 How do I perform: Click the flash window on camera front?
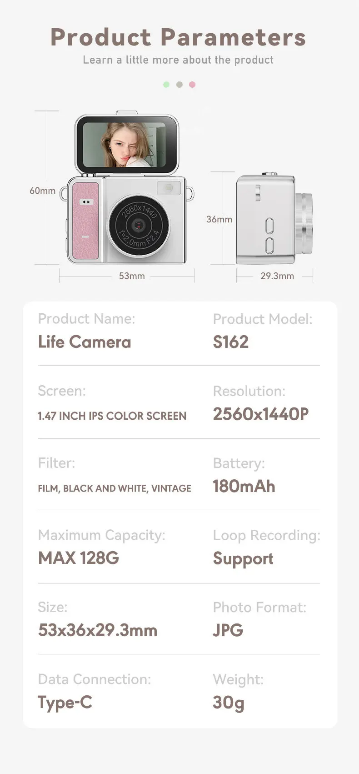[169, 187]
